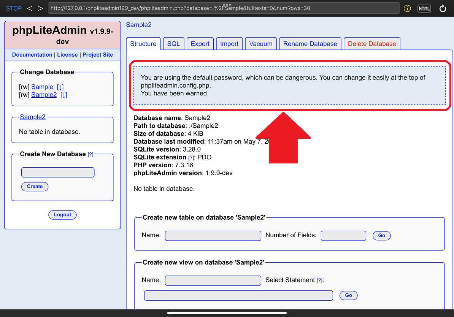The image size is (454, 317).
Task: Reload the page with refresh icon
Action: 443,8
